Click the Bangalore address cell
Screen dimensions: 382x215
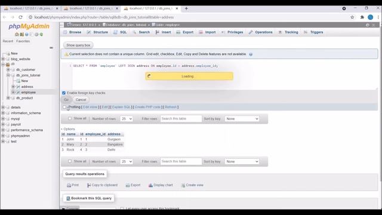[x=115, y=145]
